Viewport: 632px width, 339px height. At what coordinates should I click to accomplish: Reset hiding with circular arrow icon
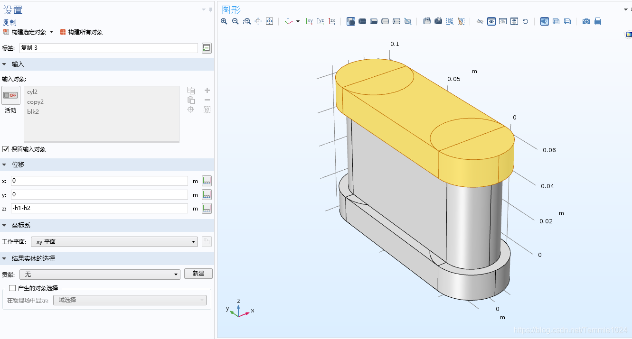pos(525,21)
